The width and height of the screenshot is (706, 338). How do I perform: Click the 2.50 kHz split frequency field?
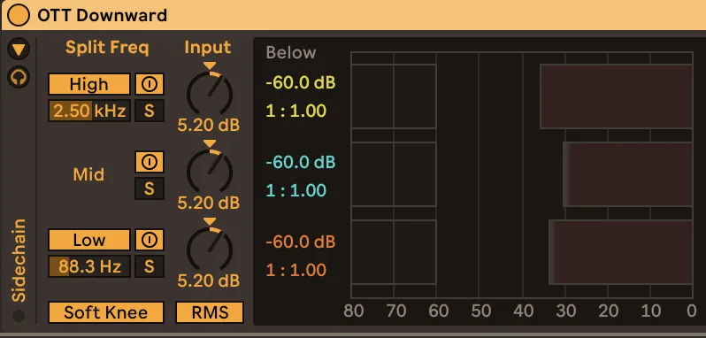coord(89,111)
